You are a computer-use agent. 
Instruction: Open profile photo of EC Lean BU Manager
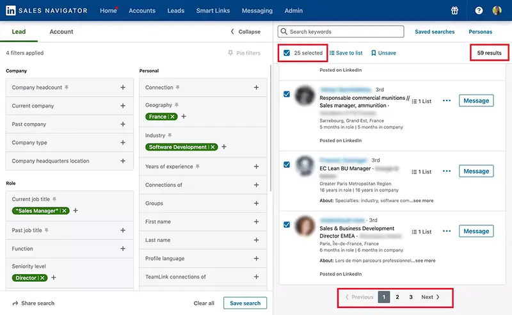click(305, 166)
